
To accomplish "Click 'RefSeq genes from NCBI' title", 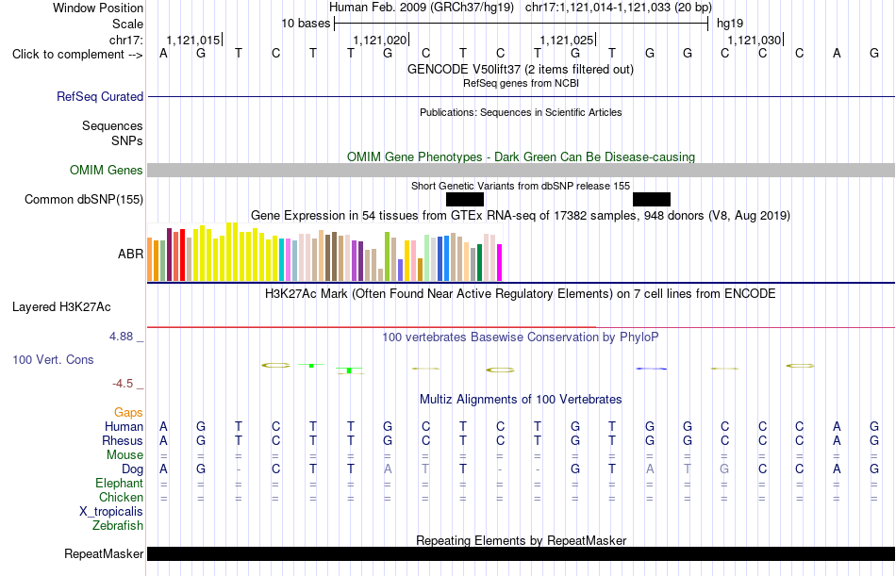I will (x=522, y=83).
